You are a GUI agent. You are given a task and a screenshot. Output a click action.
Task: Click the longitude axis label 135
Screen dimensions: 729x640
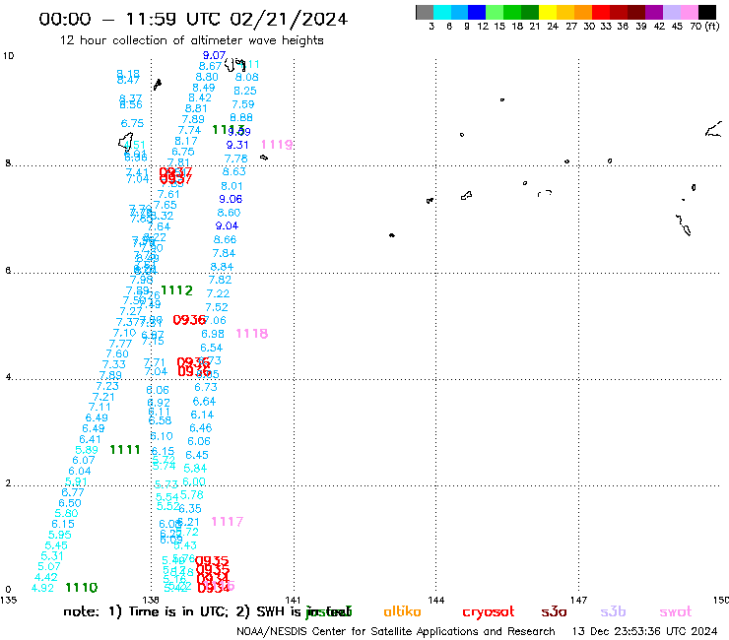coord(8,600)
